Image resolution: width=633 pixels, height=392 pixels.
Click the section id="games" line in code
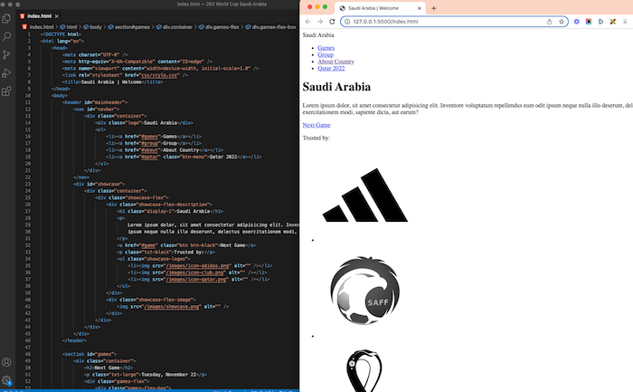pyautogui.click(x=90, y=354)
